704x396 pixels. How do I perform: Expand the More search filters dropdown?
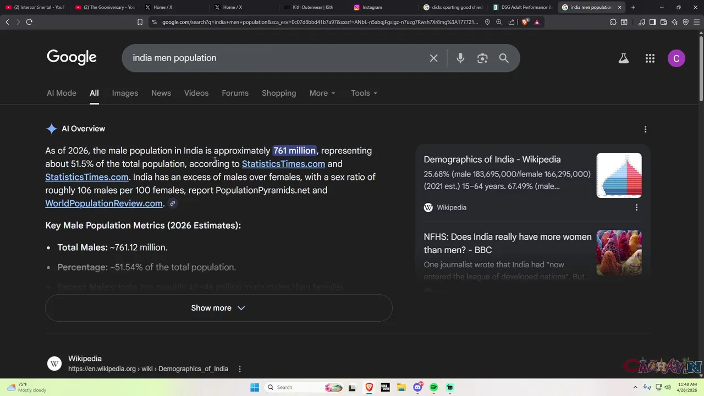[322, 93]
